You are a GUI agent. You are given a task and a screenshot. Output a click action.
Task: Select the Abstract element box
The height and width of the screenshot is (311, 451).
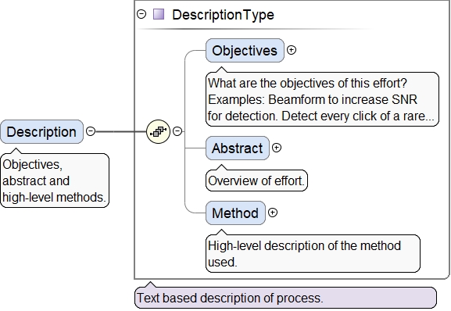238,148
